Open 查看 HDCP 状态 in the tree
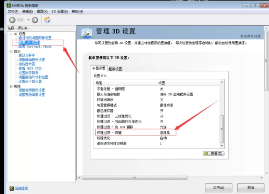The height and width of the screenshot is (194, 269). click(x=30, y=69)
